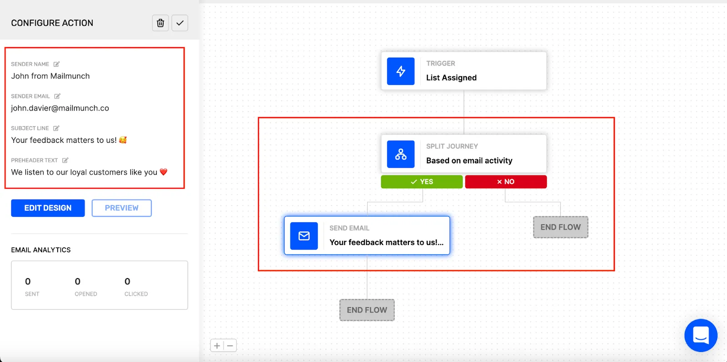This screenshot has height=362, width=727.
Task: Open email PREVIEW
Action: coord(122,208)
